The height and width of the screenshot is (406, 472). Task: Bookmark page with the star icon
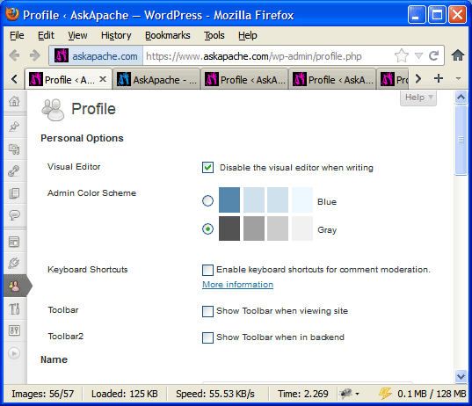pyautogui.click(x=402, y=55)
